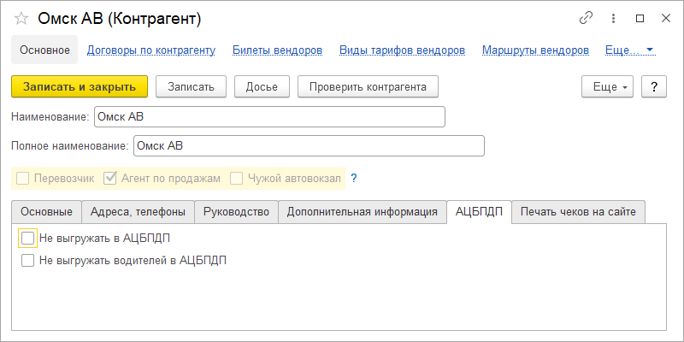Screen dimensions: 684x342
Task: Click the question mark help button
Action: pyautogui.click(x=653, y=86)
